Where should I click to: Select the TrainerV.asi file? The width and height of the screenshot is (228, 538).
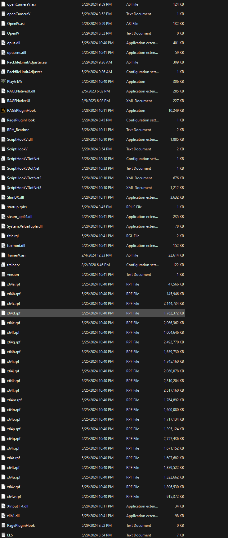tap(16, 255)
